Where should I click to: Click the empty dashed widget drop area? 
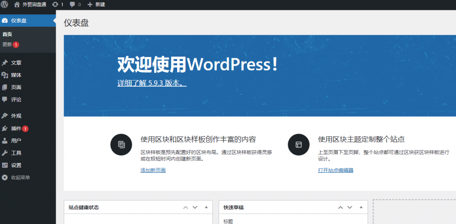click(415, 212)
